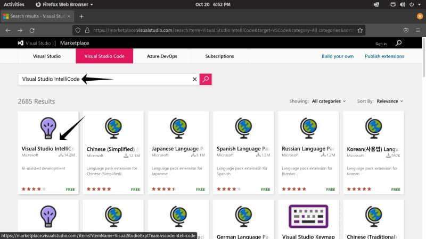Viewport: 426px width, 239px height.
Task: Click the Build your own link
Action: pyautogui.click(x=338, y=56)
